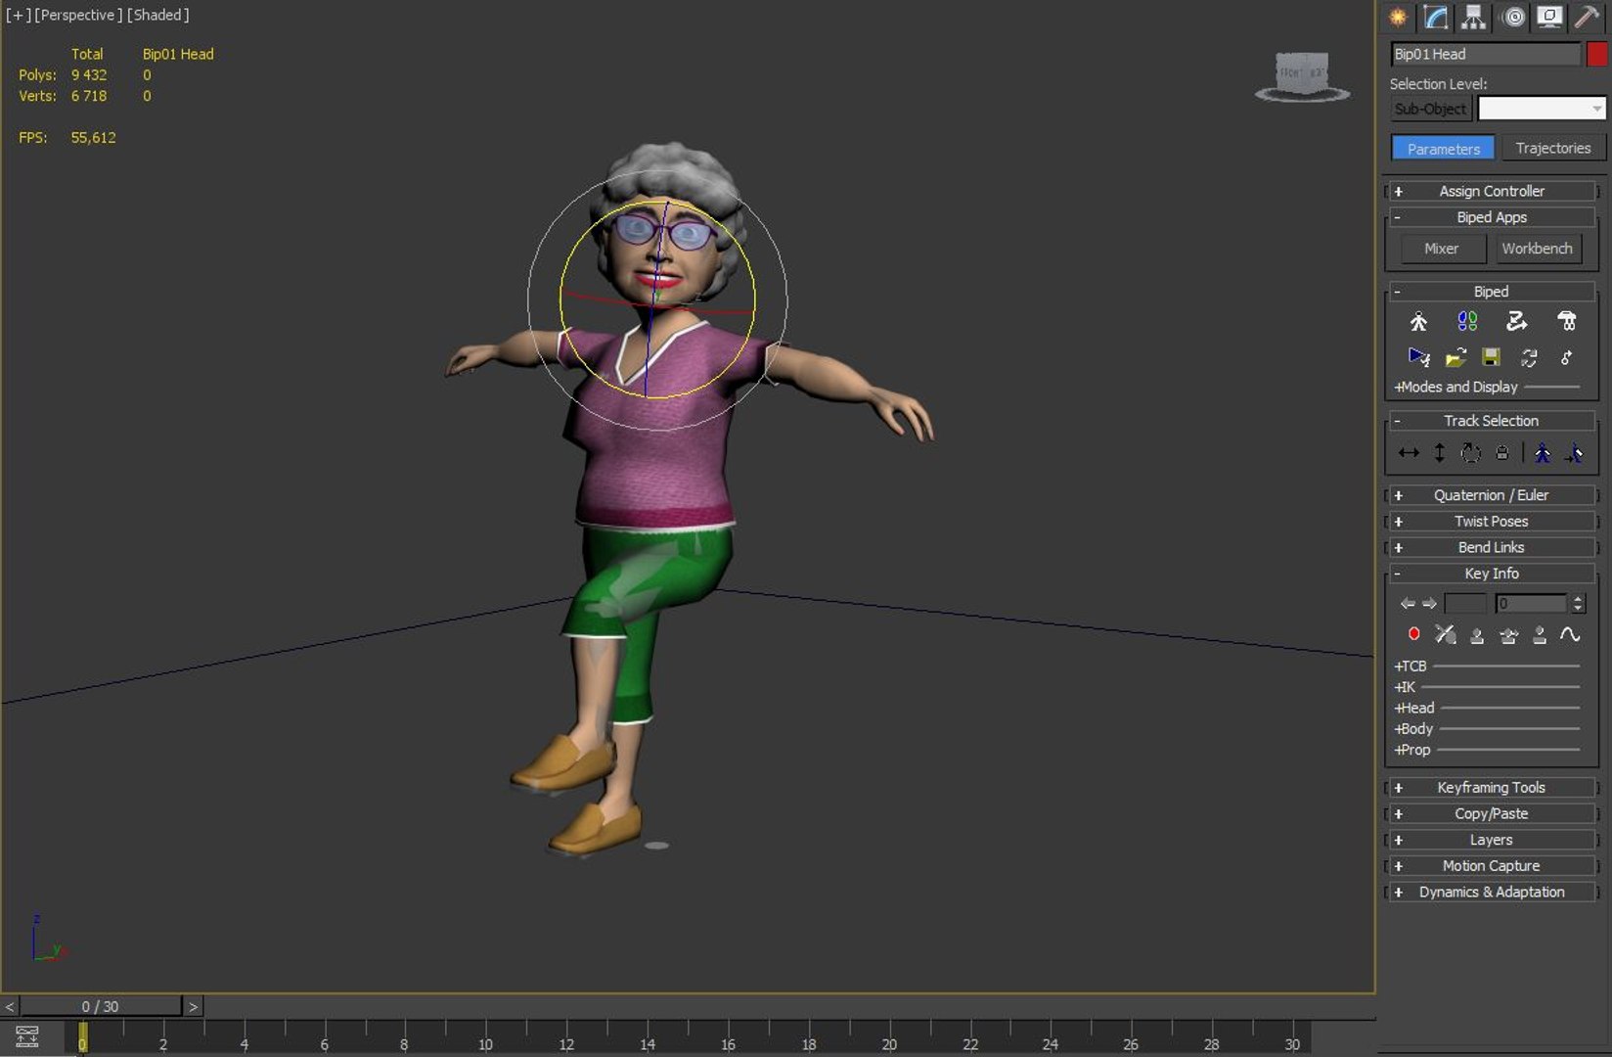
Task: Collapse Track Selection rollout
Action: coord(1492,421)
